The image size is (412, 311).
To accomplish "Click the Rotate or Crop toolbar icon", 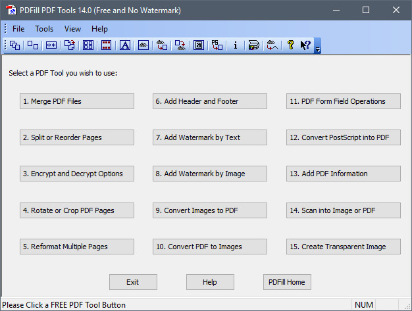I will pyautogui.click(x=70, y=45).
